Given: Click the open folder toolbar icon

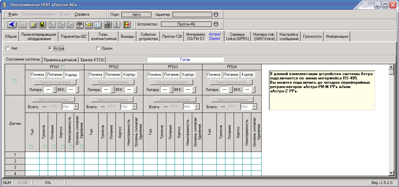Looking at the screenshot, I should click(34, 24).
